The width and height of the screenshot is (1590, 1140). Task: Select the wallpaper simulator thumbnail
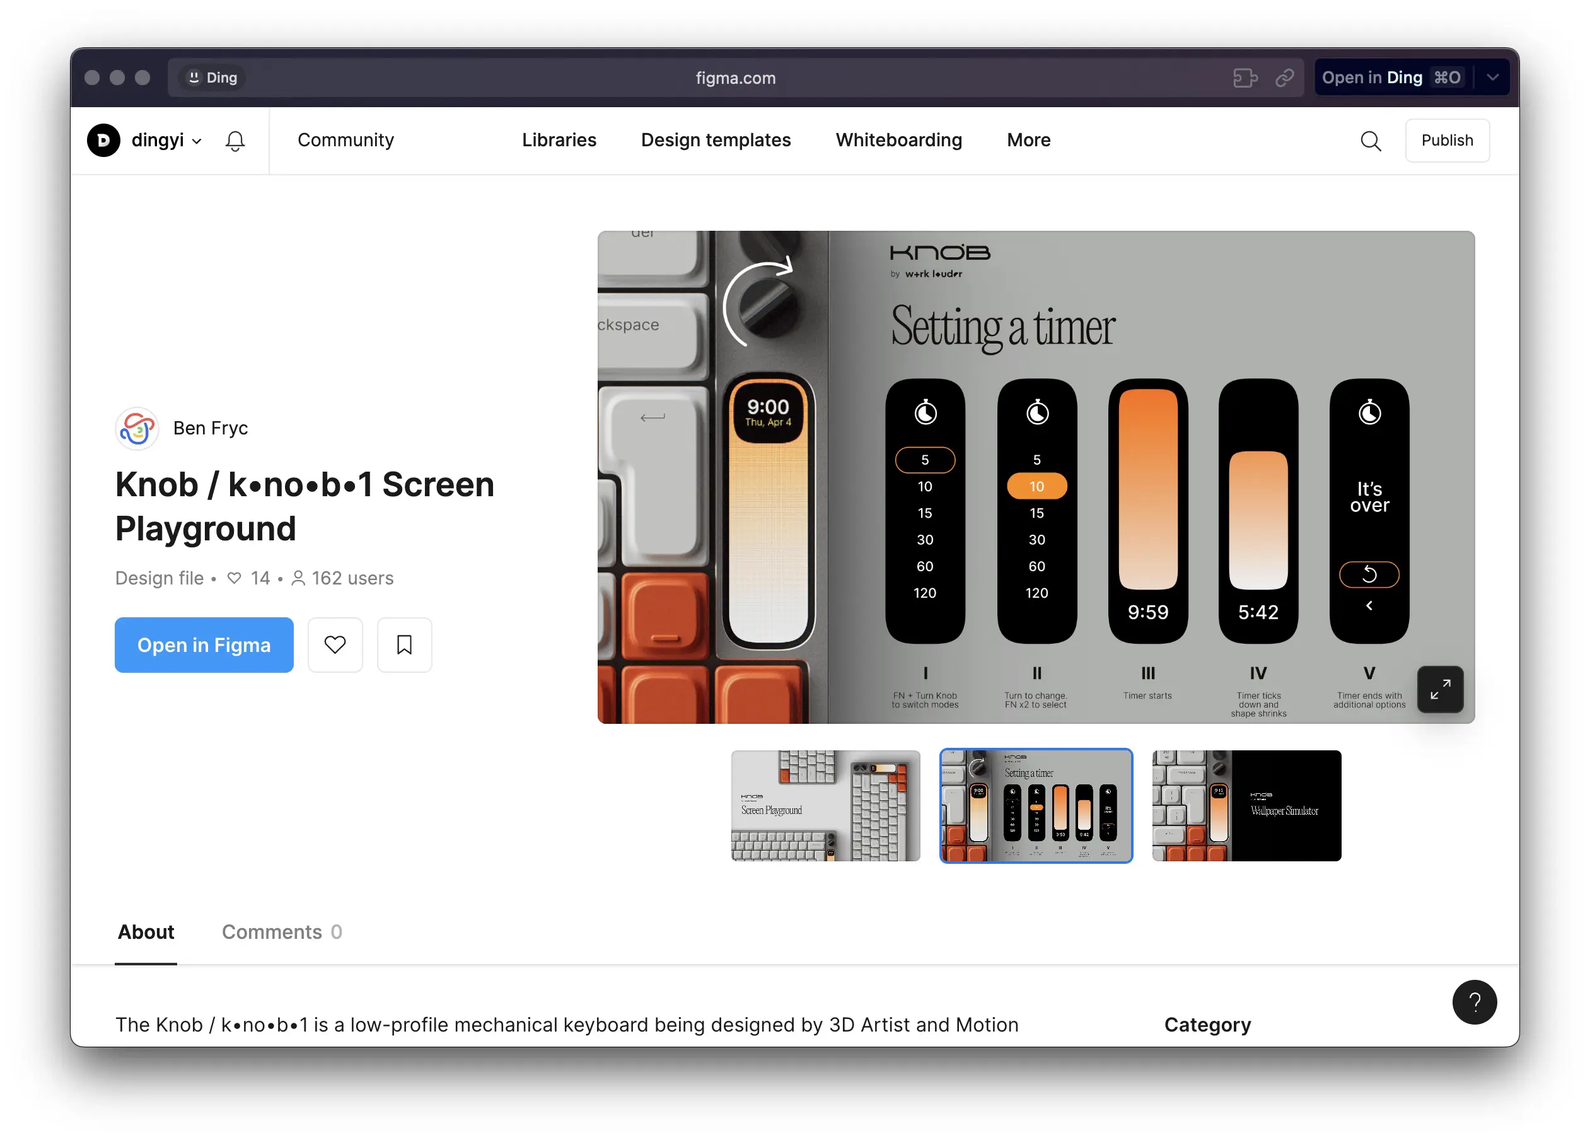click(1246, 806)
